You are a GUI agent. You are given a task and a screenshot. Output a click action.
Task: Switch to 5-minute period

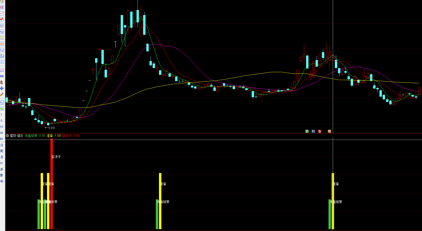pos(1,121)
